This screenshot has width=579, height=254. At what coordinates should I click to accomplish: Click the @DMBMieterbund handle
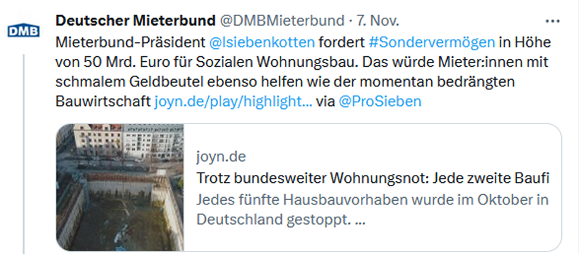(x=282, y=21)
